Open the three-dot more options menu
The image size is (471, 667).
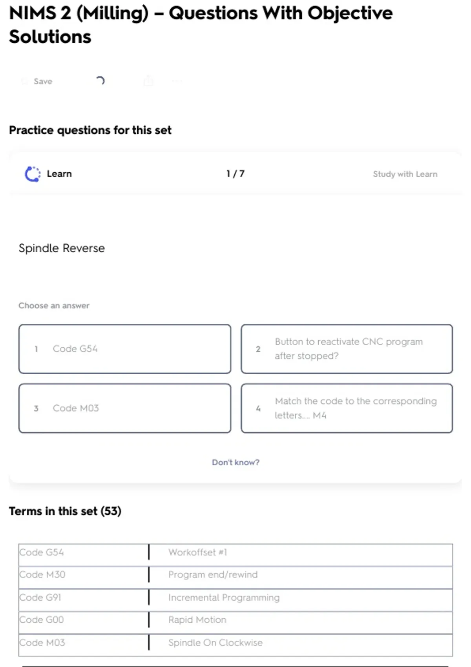pos(177,81)
